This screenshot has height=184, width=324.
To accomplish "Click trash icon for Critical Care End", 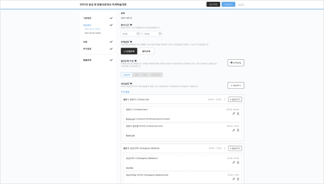I will pos(238,130).
